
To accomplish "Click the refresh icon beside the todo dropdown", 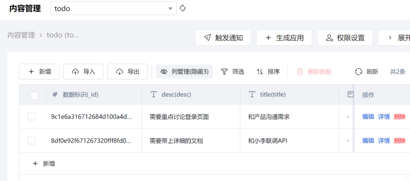I will (x=183, y=8).
